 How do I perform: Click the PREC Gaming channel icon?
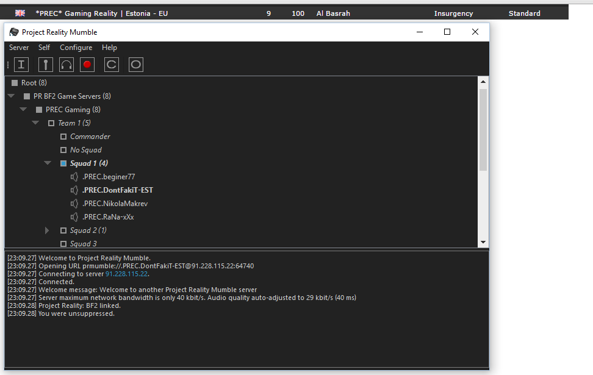39,110
